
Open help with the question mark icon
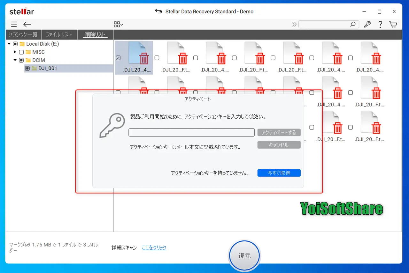pos(380,24)
